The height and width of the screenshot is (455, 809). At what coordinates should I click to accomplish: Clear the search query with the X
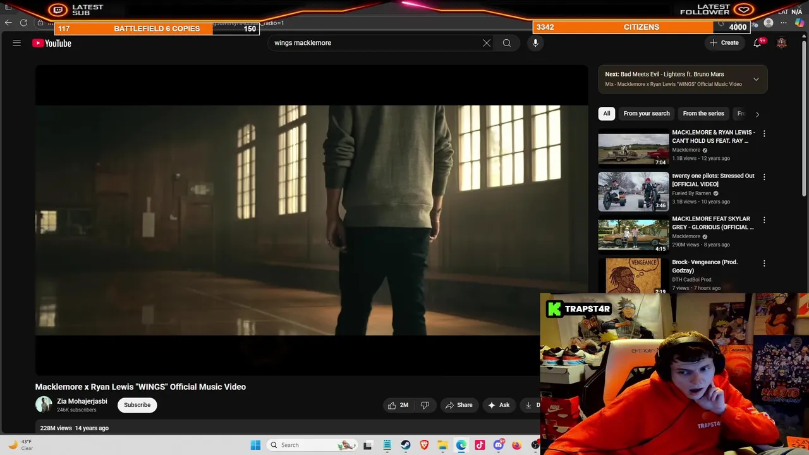[487, 43]
